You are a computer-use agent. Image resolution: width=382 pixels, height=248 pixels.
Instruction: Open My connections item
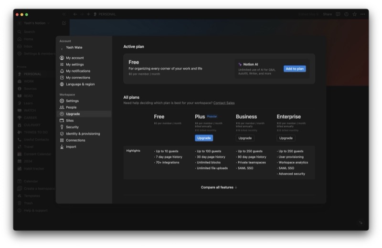78,78
